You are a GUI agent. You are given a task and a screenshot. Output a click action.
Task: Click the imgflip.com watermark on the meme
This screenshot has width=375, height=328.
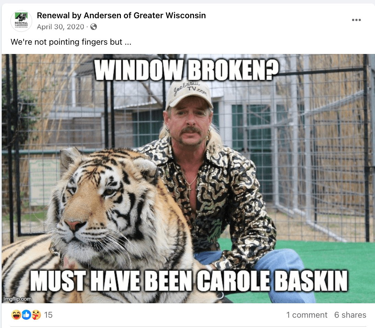(17, 299)
